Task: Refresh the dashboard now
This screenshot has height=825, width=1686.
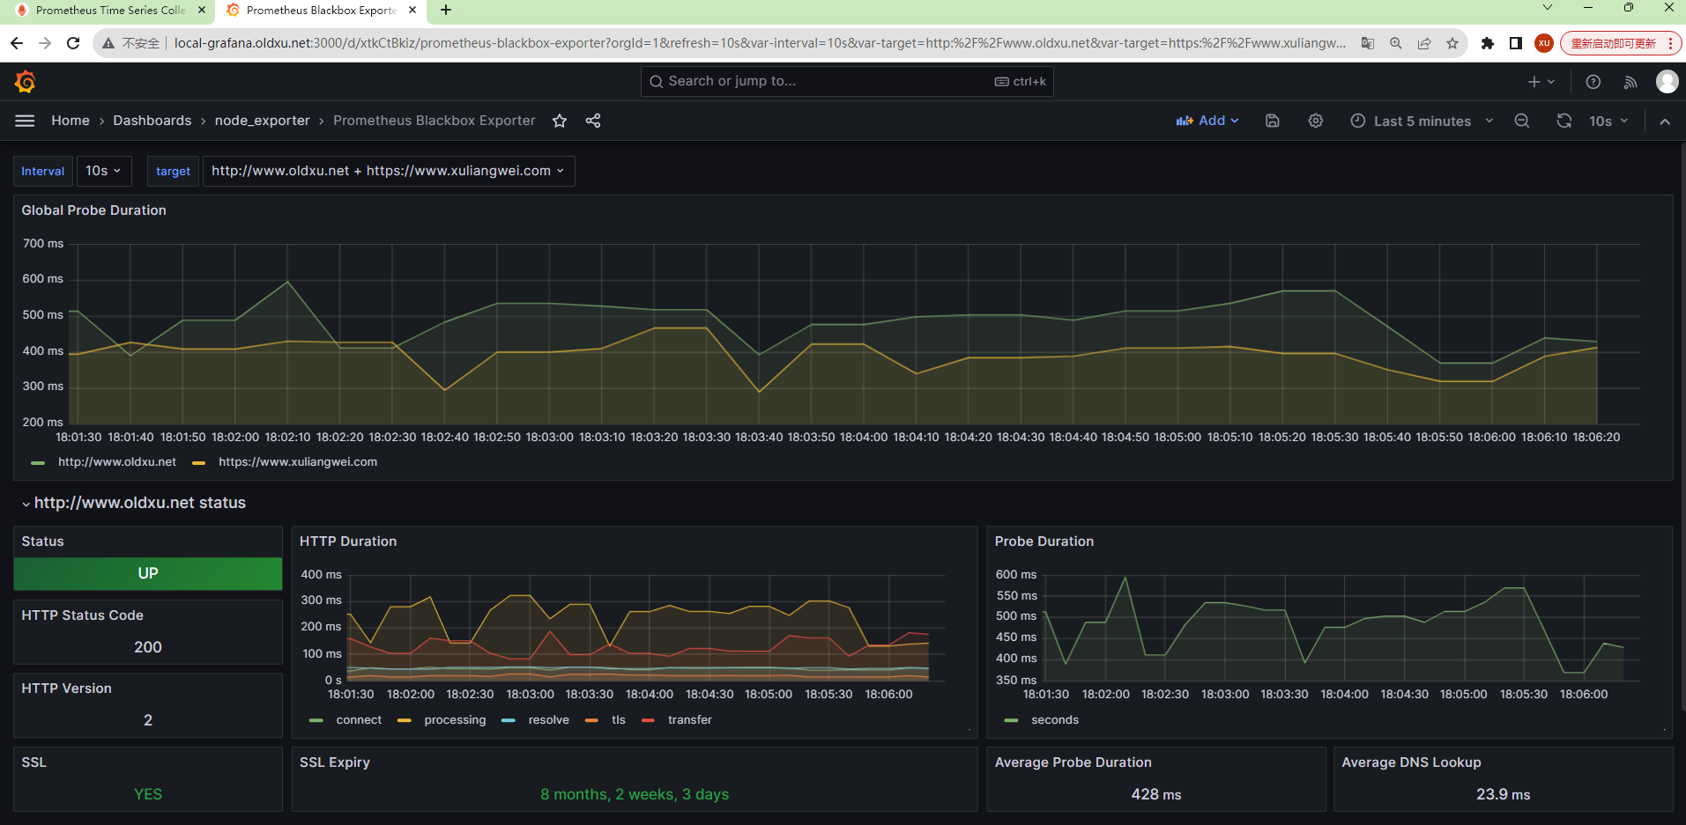Action: click(x=1564, y=121)
